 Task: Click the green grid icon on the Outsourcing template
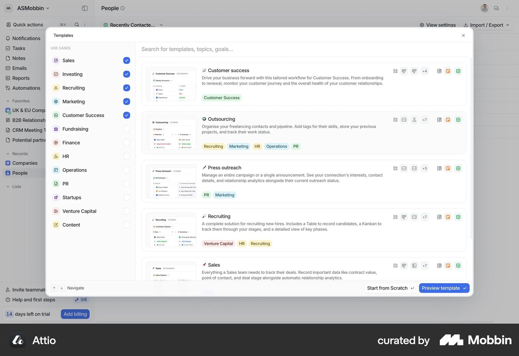click(458, 119)
